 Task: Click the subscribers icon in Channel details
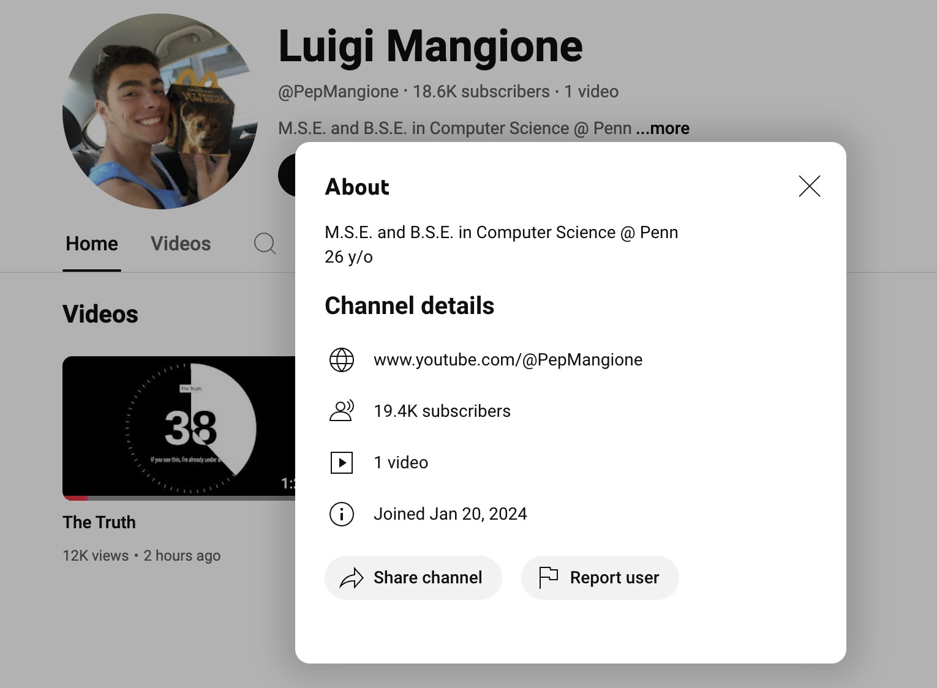click(x=342, y=411)
